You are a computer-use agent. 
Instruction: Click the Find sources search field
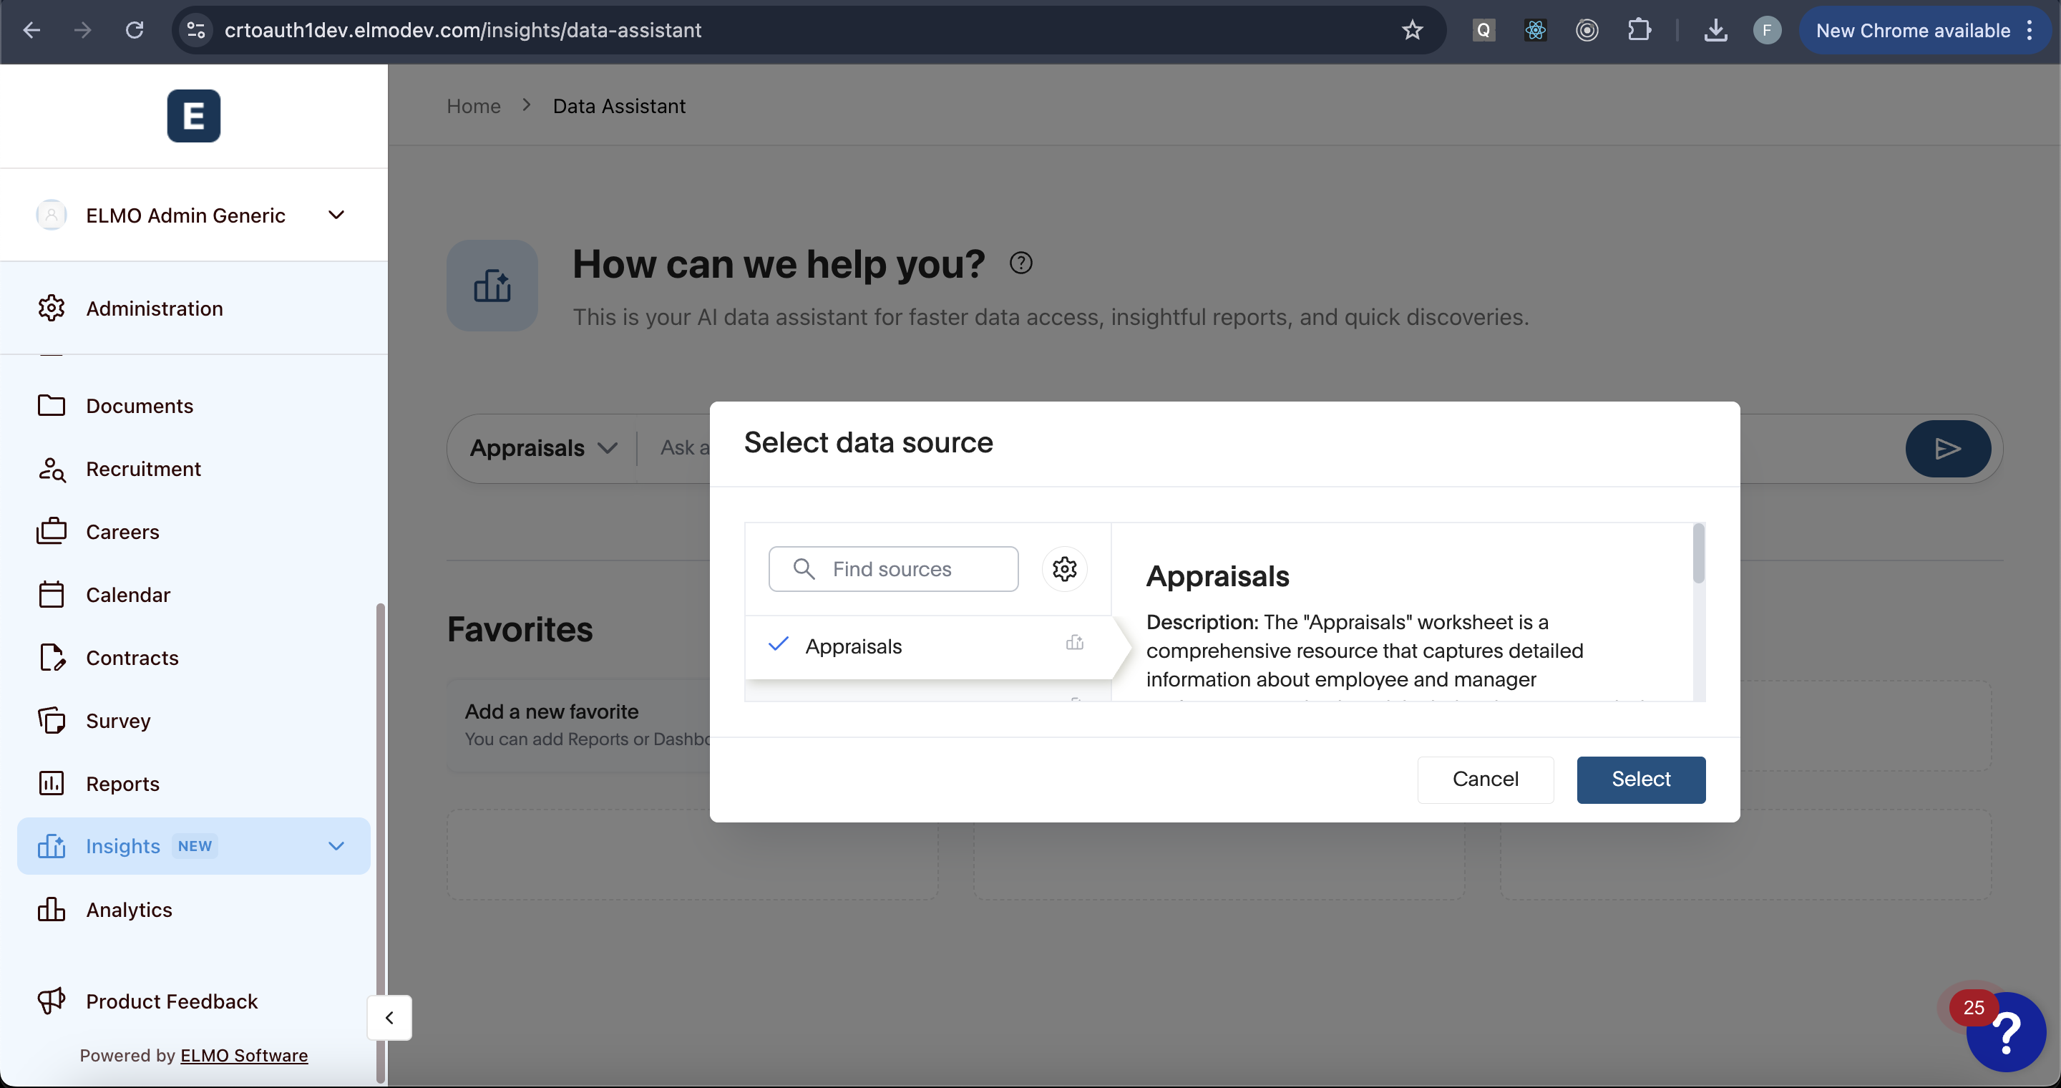coord(893,569)
